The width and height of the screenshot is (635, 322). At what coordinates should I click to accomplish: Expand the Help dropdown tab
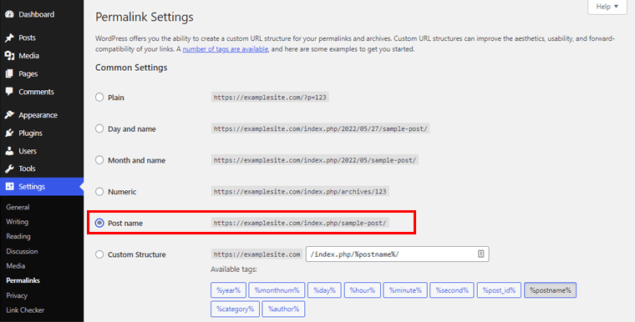607,7
